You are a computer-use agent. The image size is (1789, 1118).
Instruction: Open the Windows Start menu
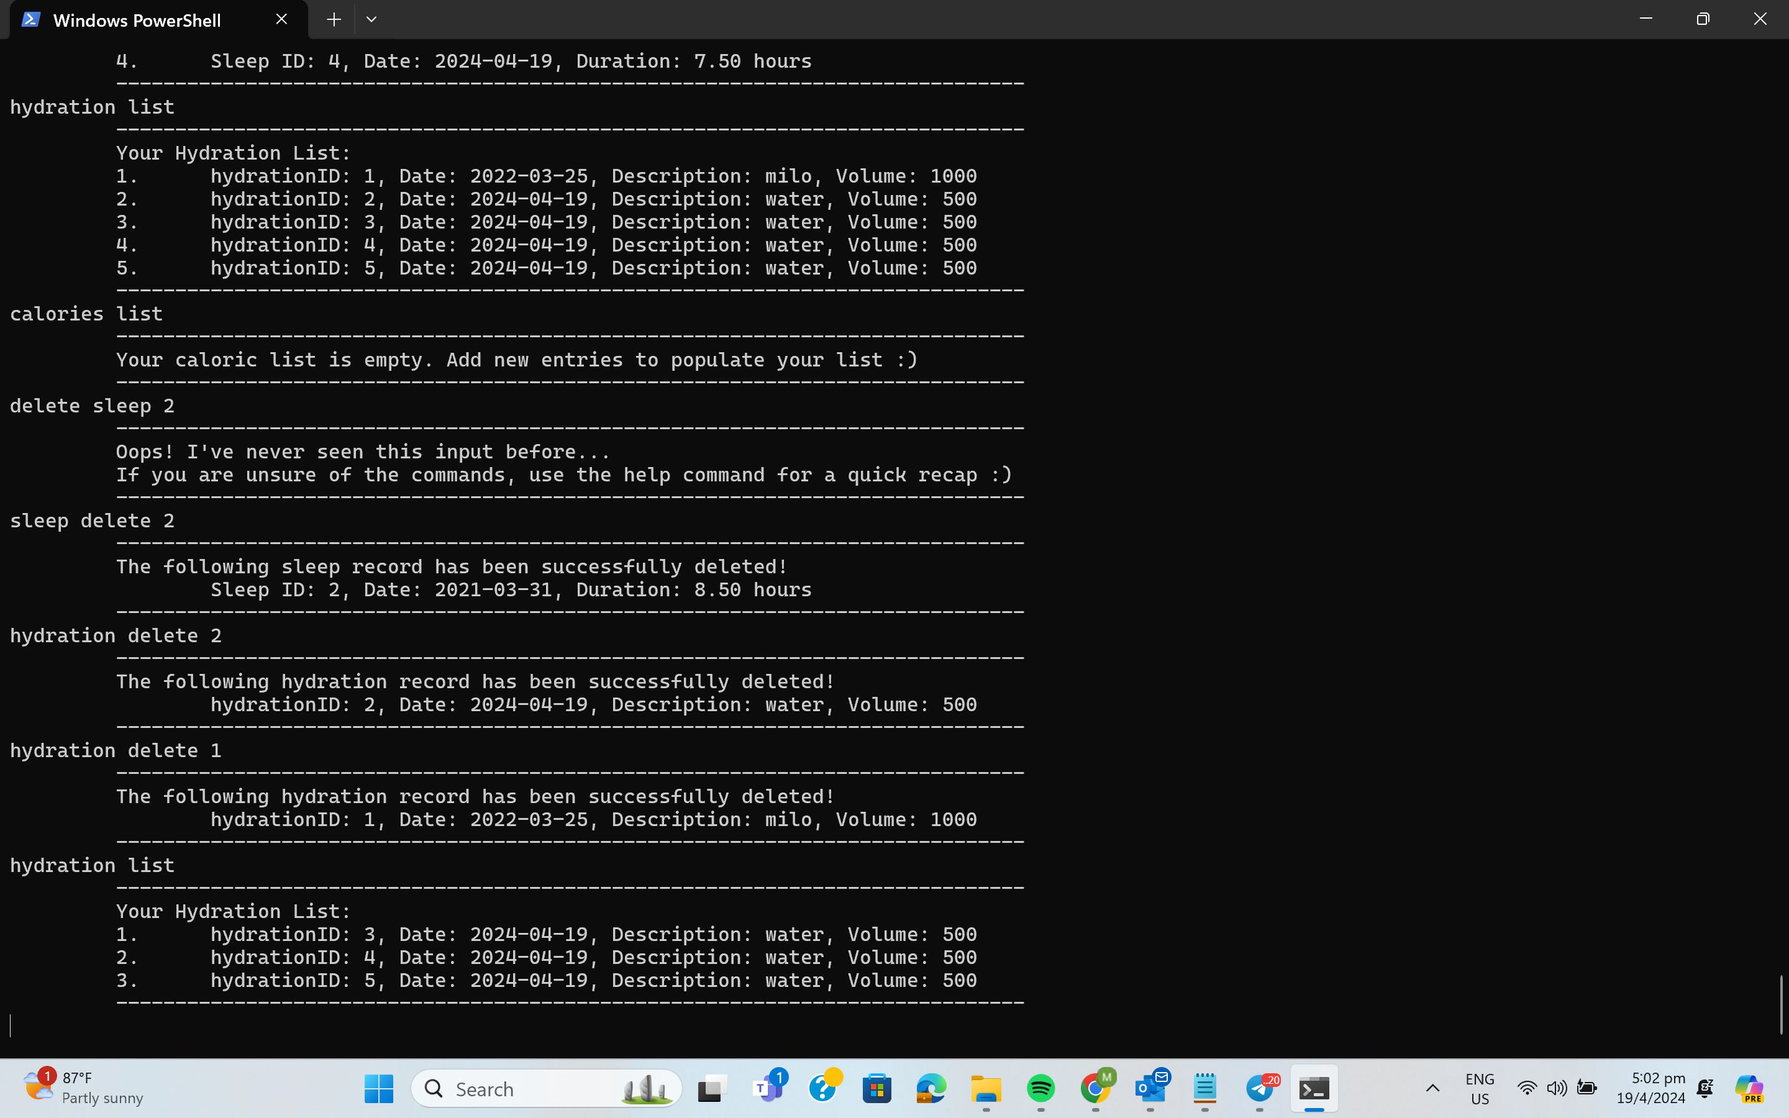coord(380,1088)
